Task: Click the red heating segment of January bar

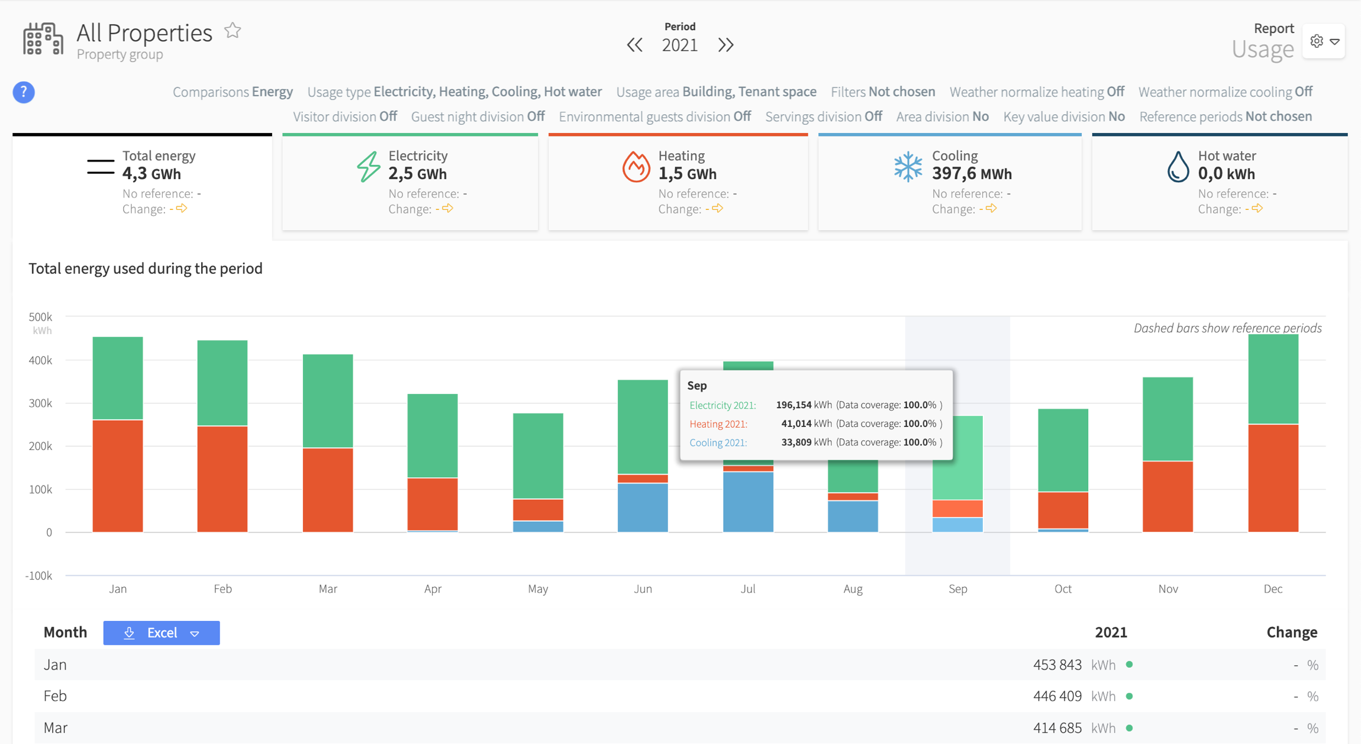Action: (x=118, y=476)
